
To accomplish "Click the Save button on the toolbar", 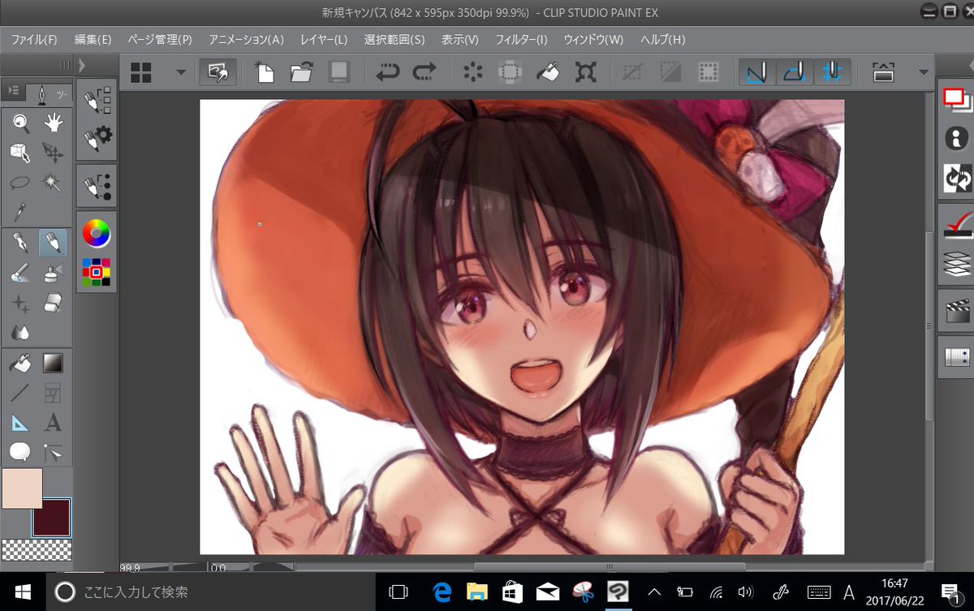I will point(338,71).
